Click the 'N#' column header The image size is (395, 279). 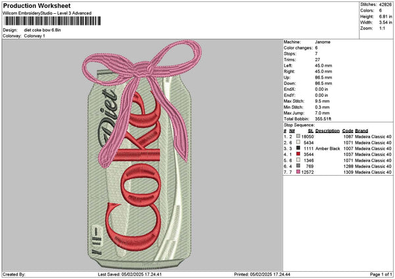click(292, 131)
